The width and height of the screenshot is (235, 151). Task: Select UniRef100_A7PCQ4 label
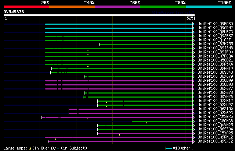[x=215, y=56]
